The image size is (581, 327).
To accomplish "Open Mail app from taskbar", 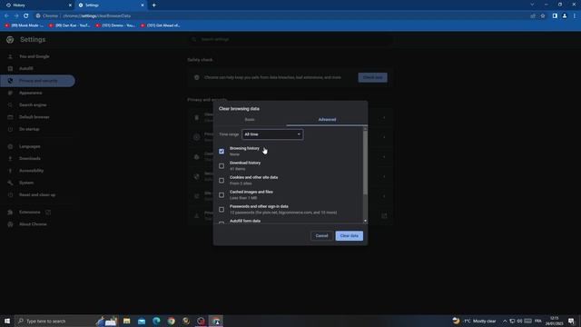I will pos(142,321).
